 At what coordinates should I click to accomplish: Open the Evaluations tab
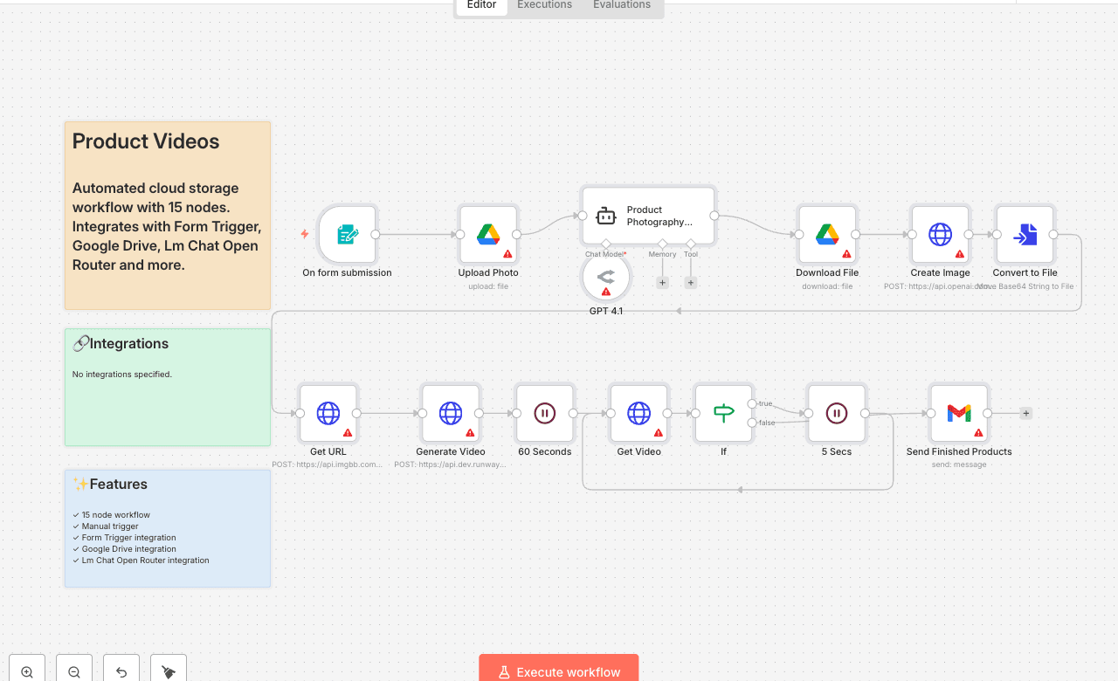click(621, 5)
